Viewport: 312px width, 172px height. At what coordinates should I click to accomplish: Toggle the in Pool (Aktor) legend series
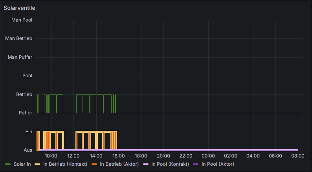pyautogui.click(x=218, y=164)
